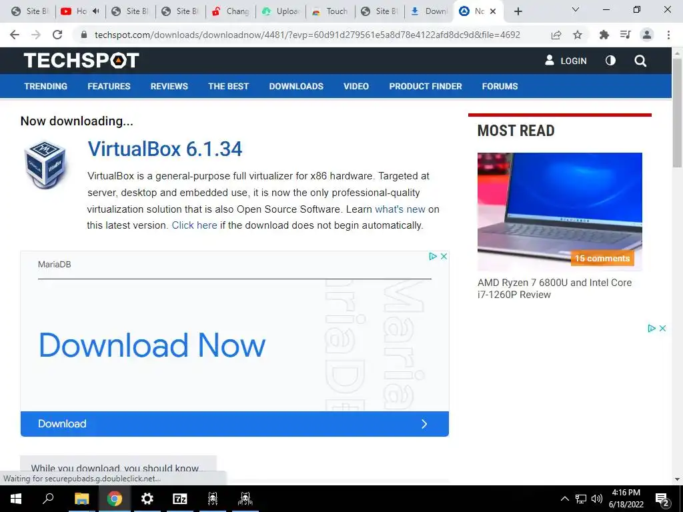Click the LOGIN link
Viewport: 683px width, 512px height.
coord(566,61)
